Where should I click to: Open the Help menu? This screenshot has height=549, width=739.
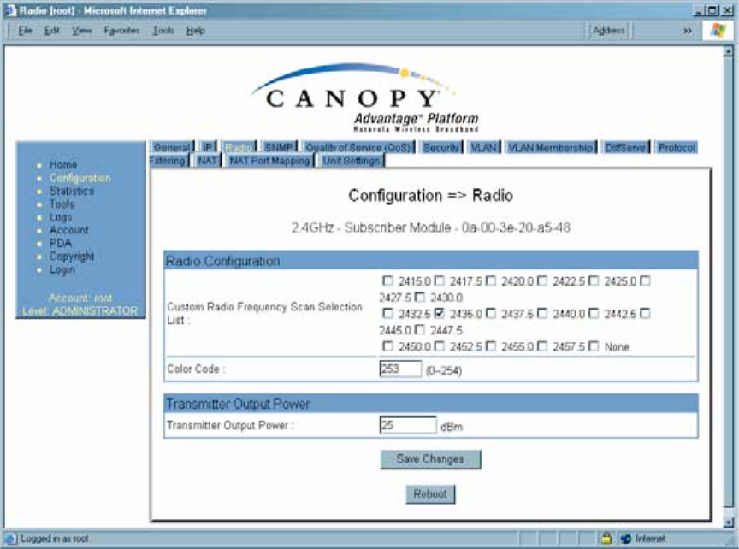(195, 31)
